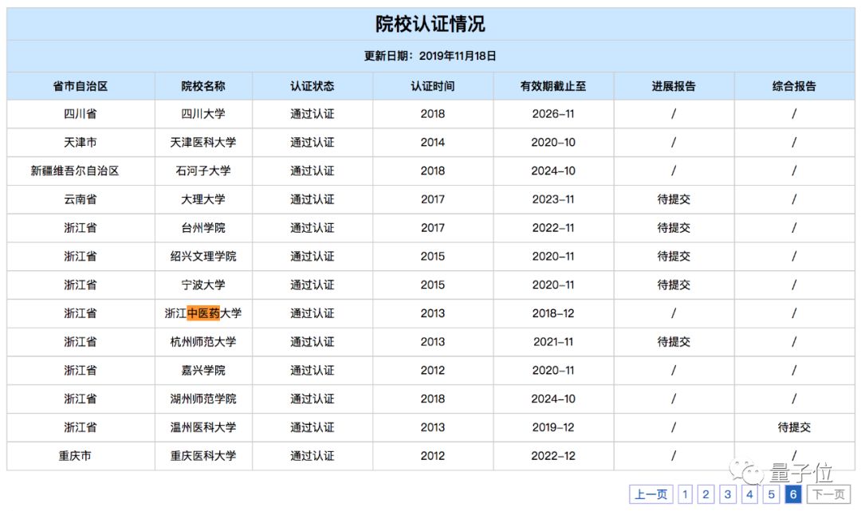Click the 认证时间 column header
861x511 pixels.
pyautogui.click(x=433, y=85)
